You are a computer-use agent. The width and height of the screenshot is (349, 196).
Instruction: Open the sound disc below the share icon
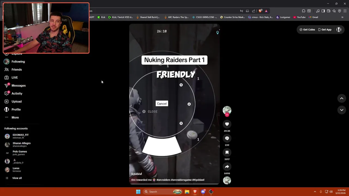click(x=227, y=180)
